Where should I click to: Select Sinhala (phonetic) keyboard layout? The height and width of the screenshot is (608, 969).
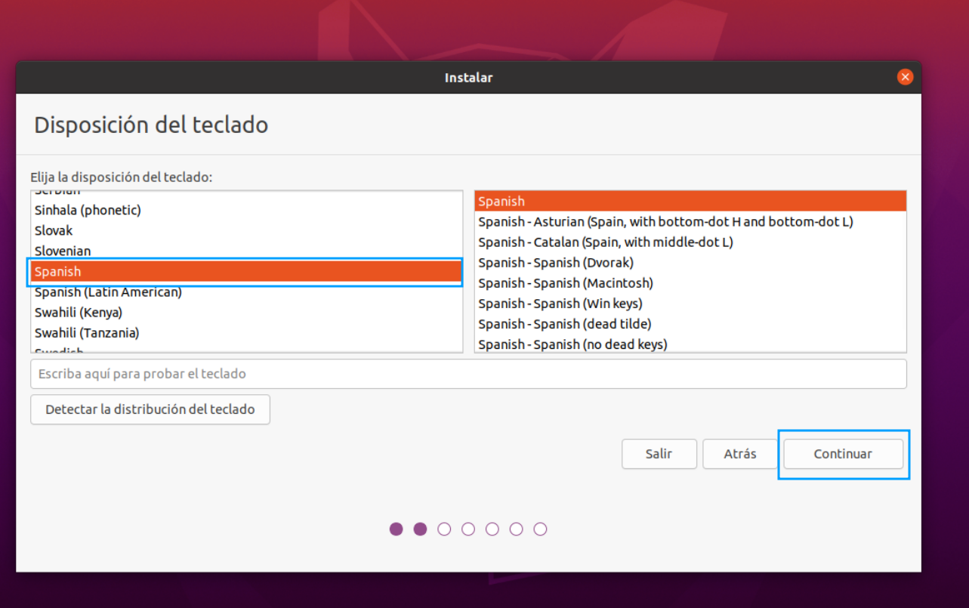pos(246,210)
